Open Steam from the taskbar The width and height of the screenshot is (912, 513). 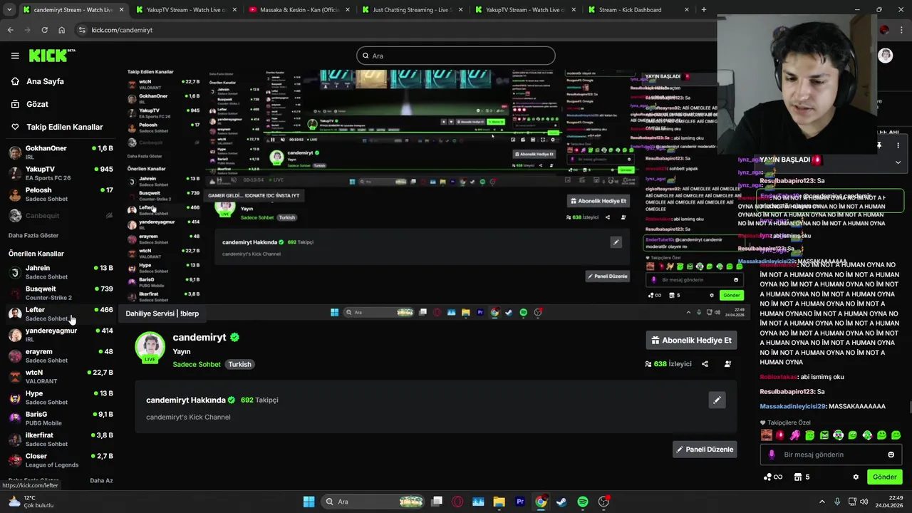pyautogui.click(x=561, y=502)
